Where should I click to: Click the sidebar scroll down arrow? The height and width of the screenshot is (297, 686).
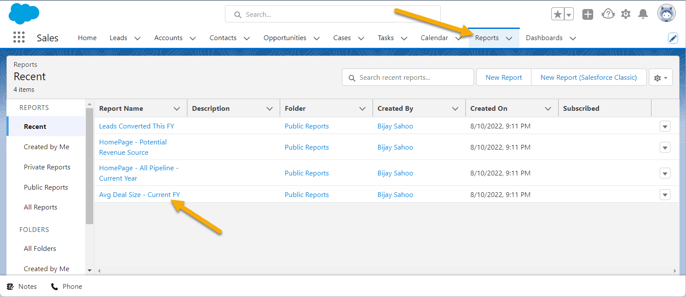tap(89, 271)
